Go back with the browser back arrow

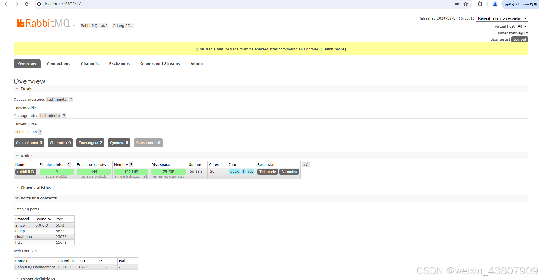6,4
